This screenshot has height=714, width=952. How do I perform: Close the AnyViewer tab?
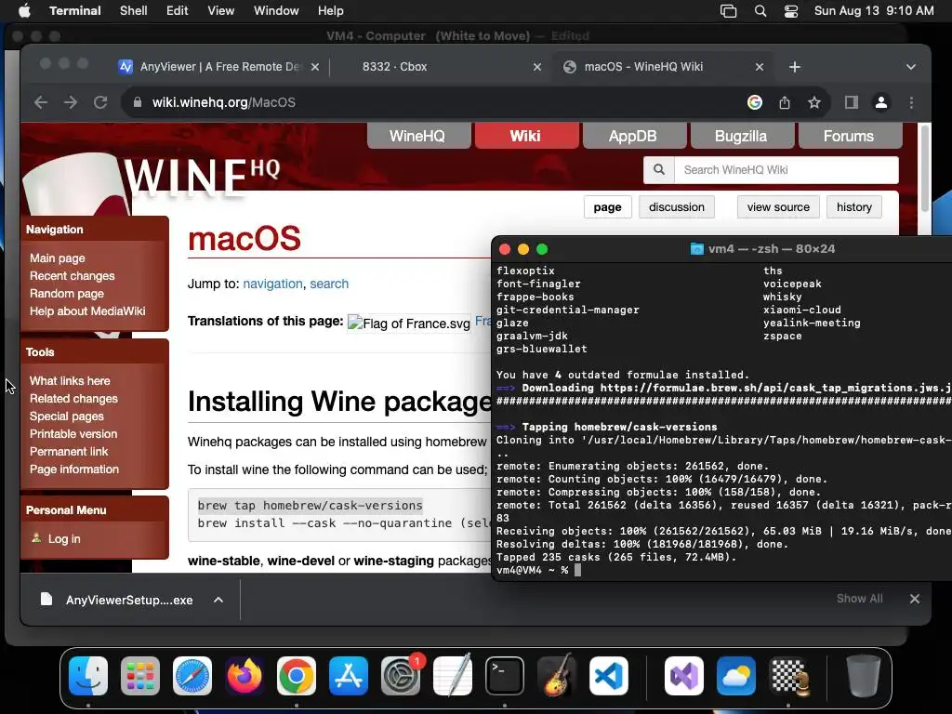(315, 67)
